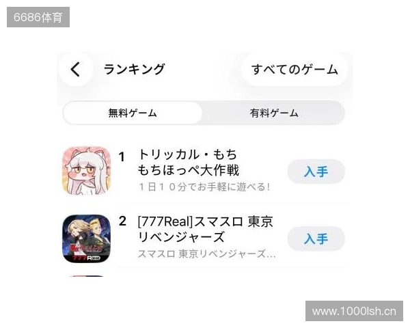
Task: Click the 1日10分でお手軽に遊べる! subtitle
Action: point(204,187)
